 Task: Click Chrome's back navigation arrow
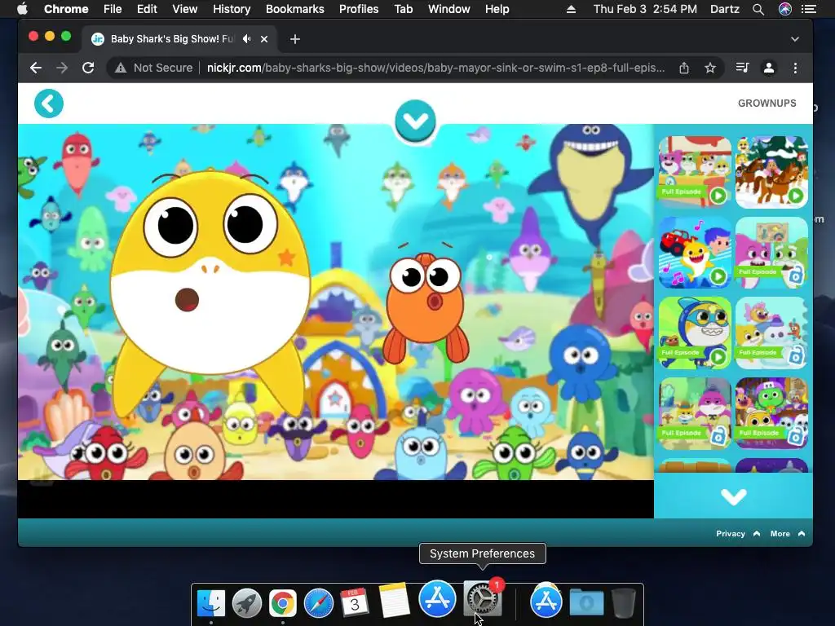36,68
